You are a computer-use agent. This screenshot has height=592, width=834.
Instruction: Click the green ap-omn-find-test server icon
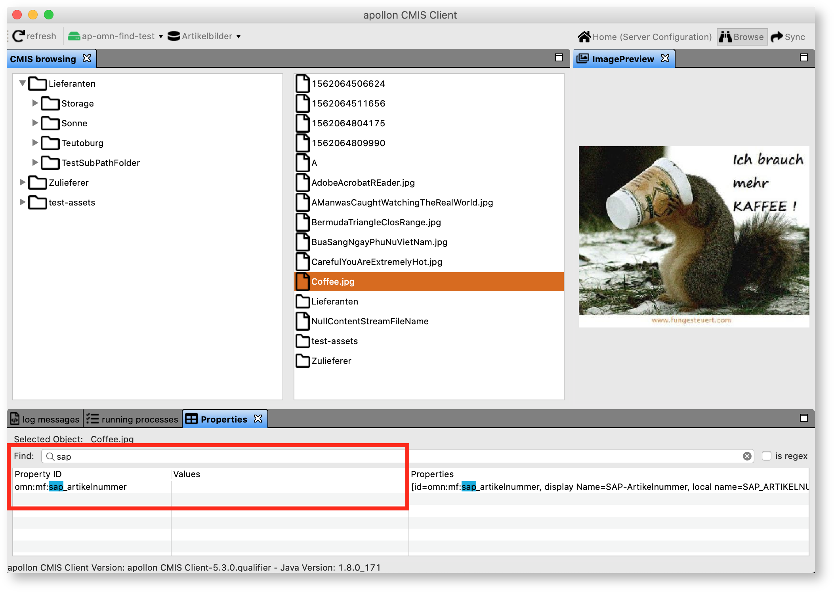coord(74,36)
